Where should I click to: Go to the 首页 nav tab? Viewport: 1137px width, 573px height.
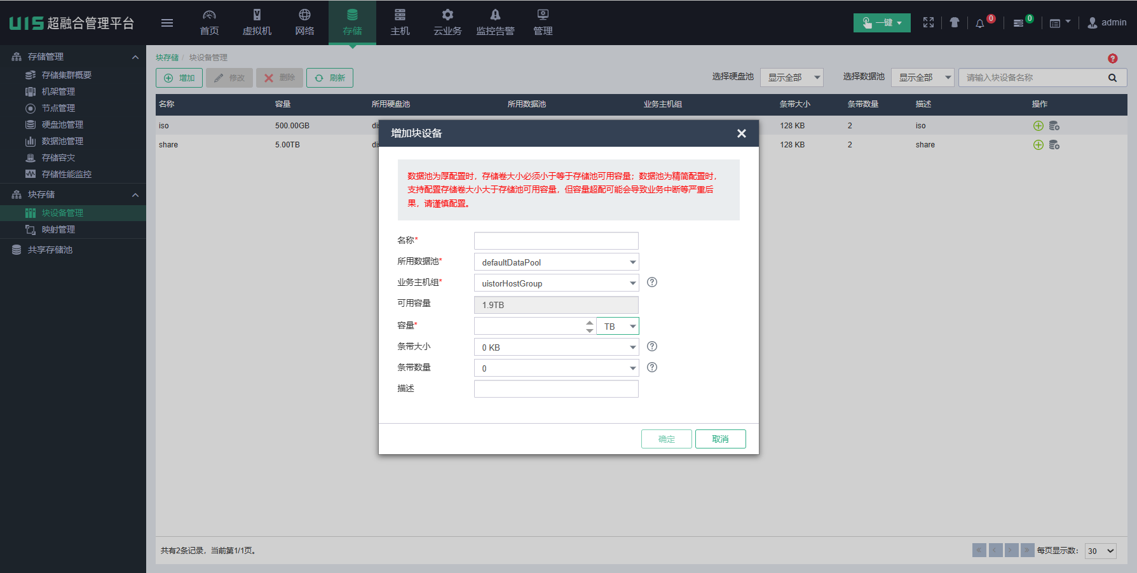[x=209, y=23]
